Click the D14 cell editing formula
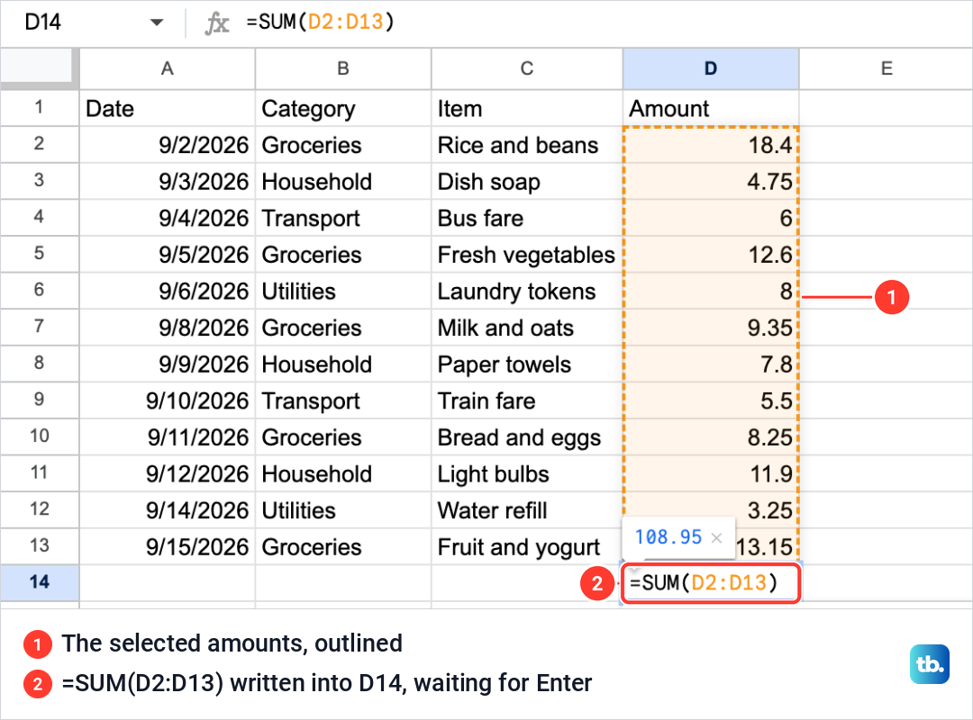973x720 pixels. [711, 583]
